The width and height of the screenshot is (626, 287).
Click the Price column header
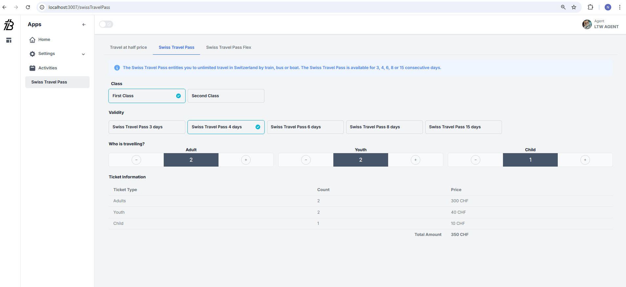click(x=456, y=190)
